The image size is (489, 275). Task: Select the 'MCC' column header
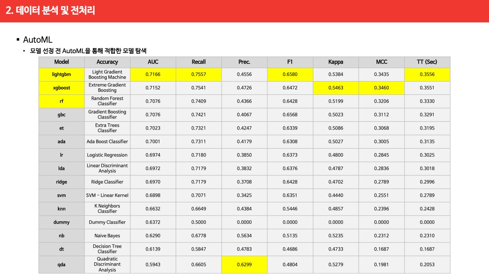click(381, 62)
